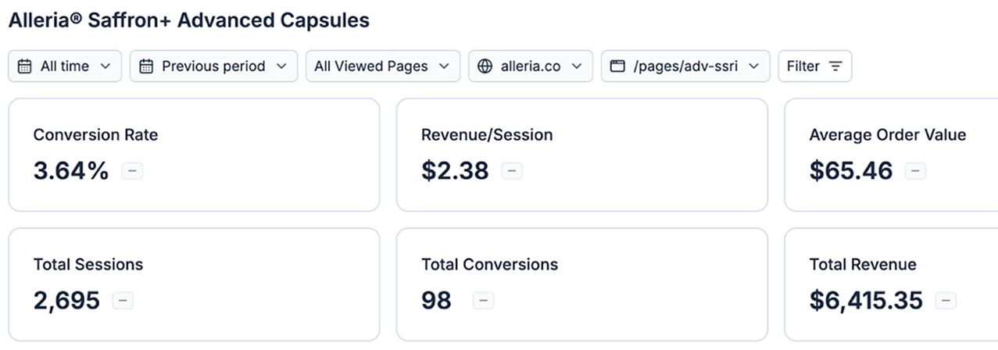Screen dimensions: 998x350
Task: Expand the /pages/adv-ssri path chevron
Action: tap(753, 66)
